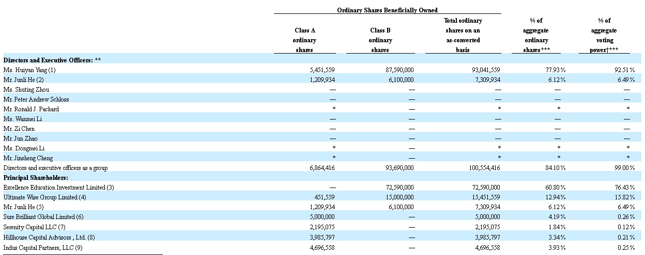Click 'Mr. Junli He (5)' shareholder name

click(24, 207)
